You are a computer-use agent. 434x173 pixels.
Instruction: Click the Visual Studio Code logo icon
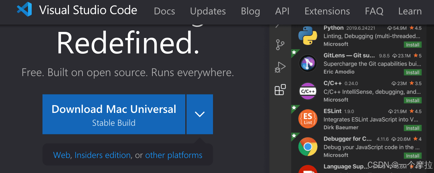click(25, 10)
